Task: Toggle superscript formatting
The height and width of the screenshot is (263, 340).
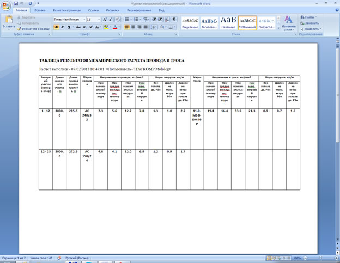Action: (90, 27)
